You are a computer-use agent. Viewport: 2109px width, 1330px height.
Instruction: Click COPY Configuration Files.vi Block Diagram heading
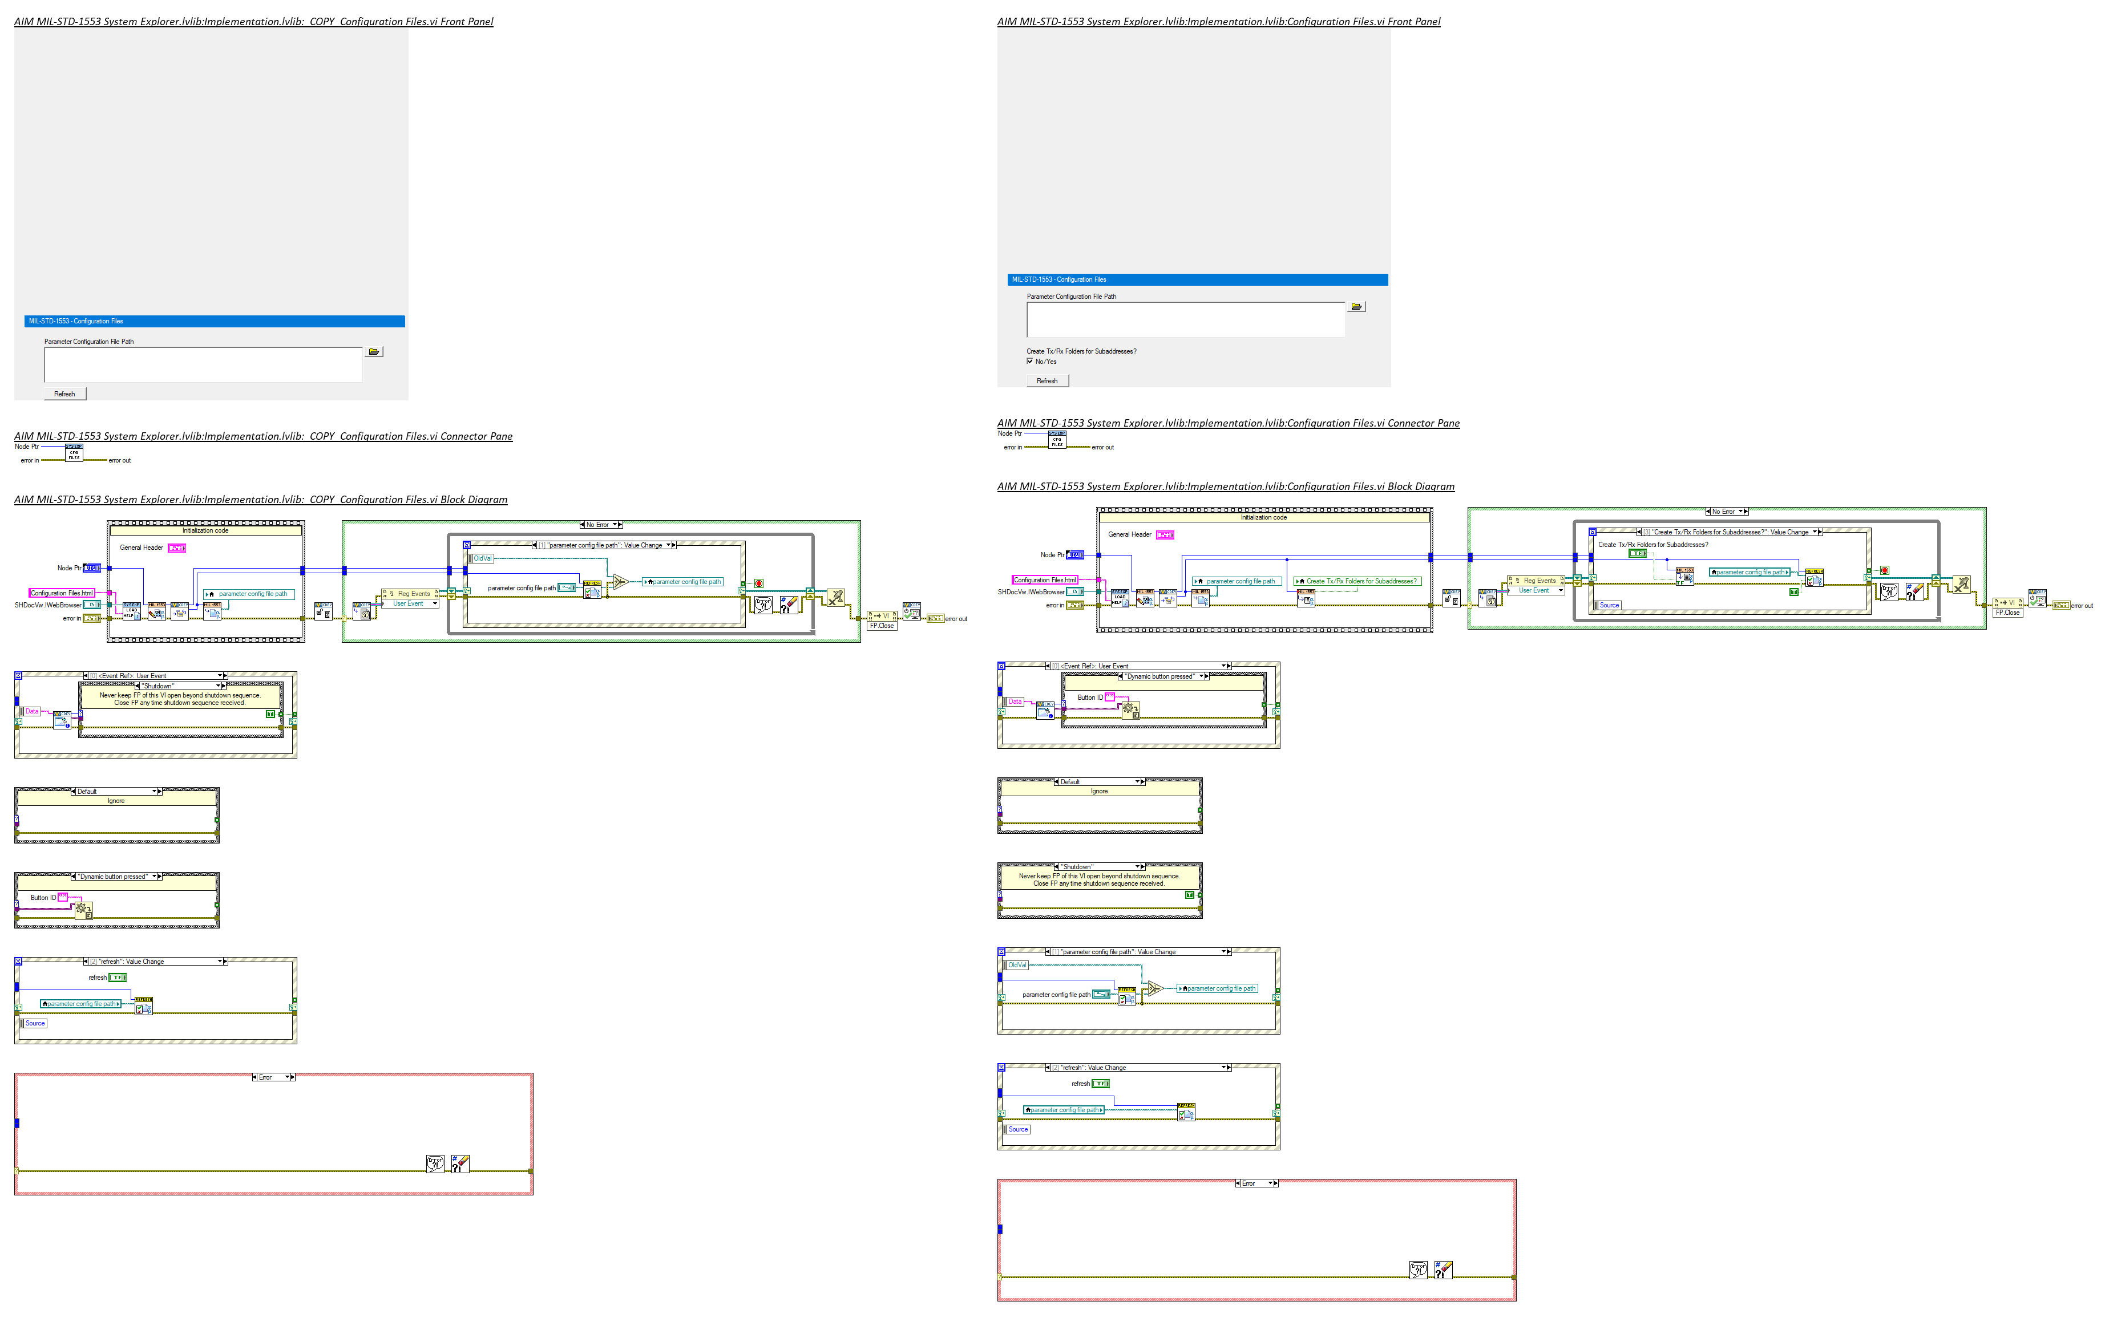(260, 499)
